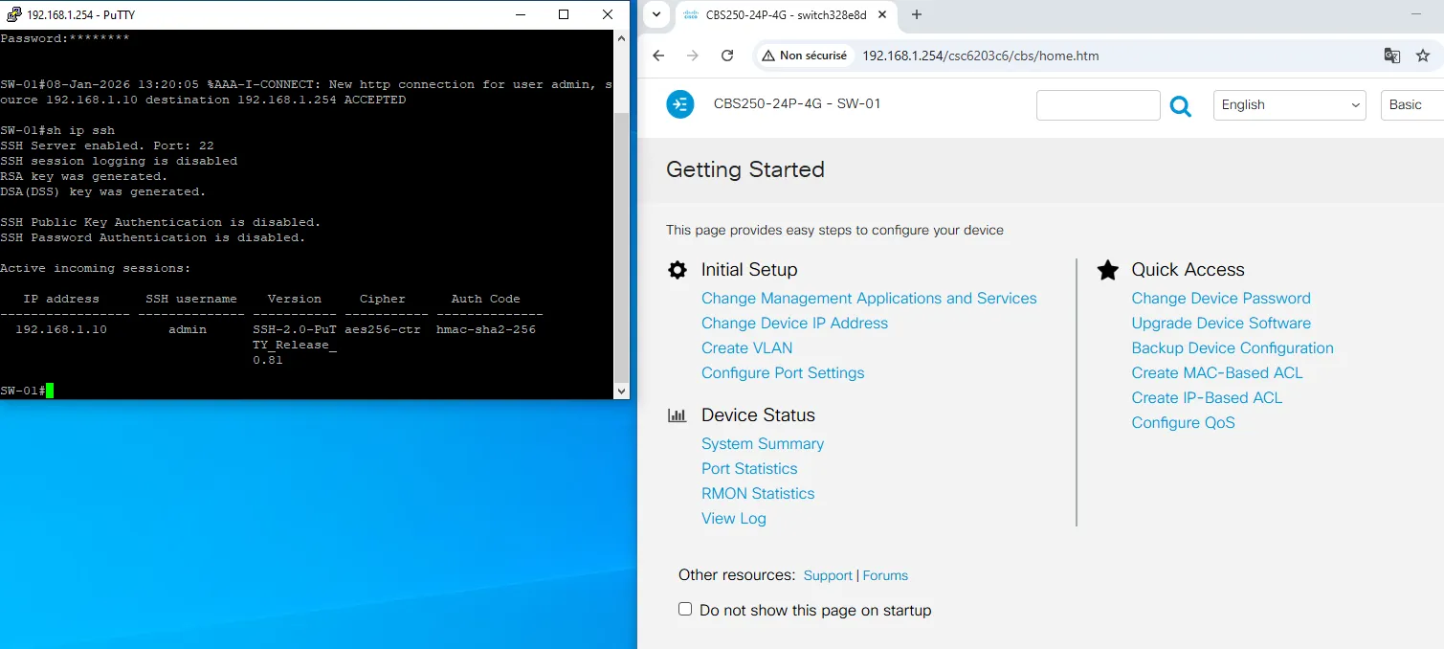This screenshot has height=649, width=1444.
Task: Open the Forums resource link
Action: (885, 575)
